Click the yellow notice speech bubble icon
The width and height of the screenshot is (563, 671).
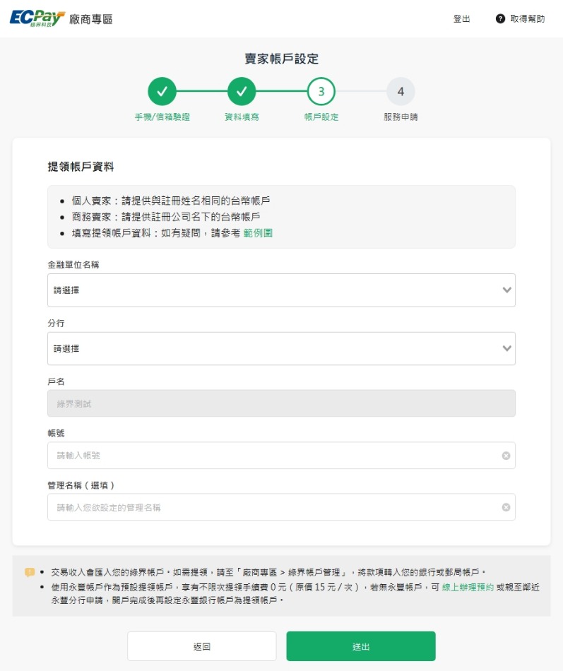pos(29,572)
